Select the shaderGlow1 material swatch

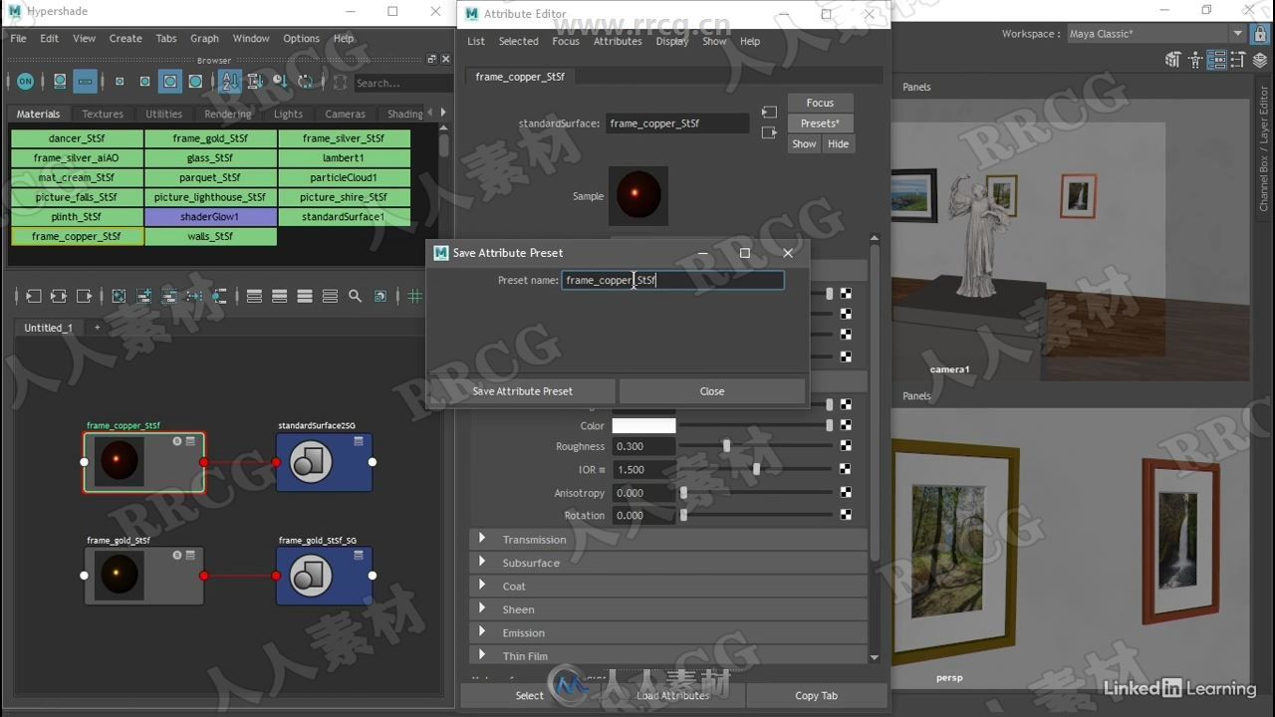(x=210, y=217)
